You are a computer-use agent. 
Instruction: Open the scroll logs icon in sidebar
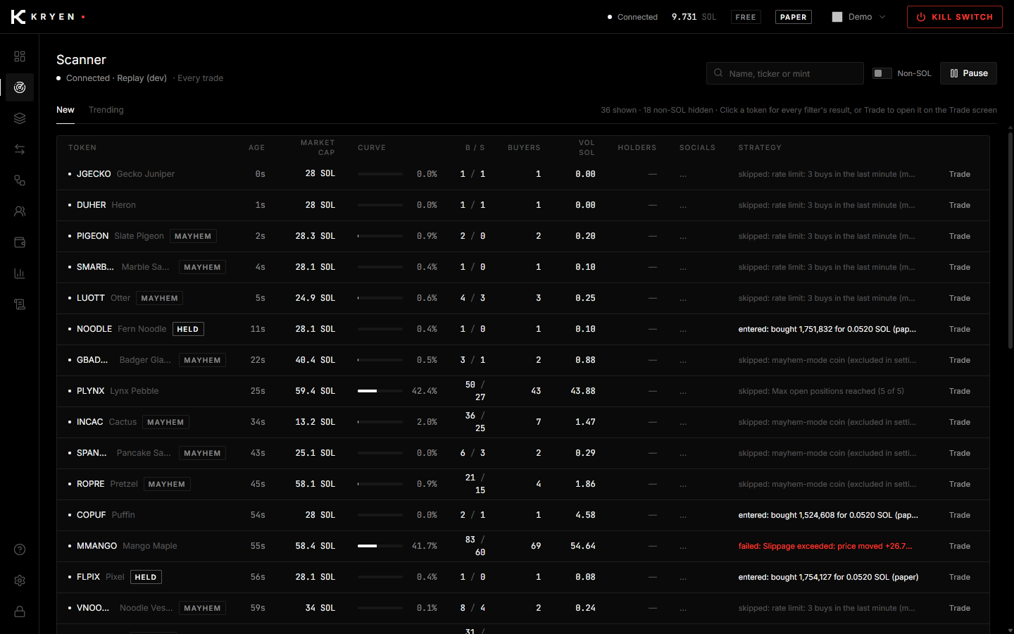coord(20,304)
